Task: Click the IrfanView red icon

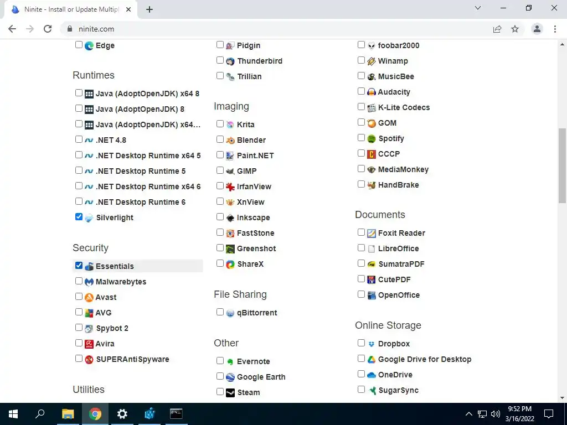Action: (x=230, y=187)
